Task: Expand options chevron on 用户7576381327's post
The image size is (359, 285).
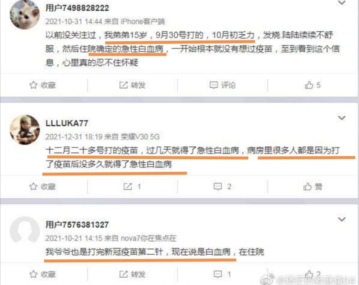Action: point(342,219)
